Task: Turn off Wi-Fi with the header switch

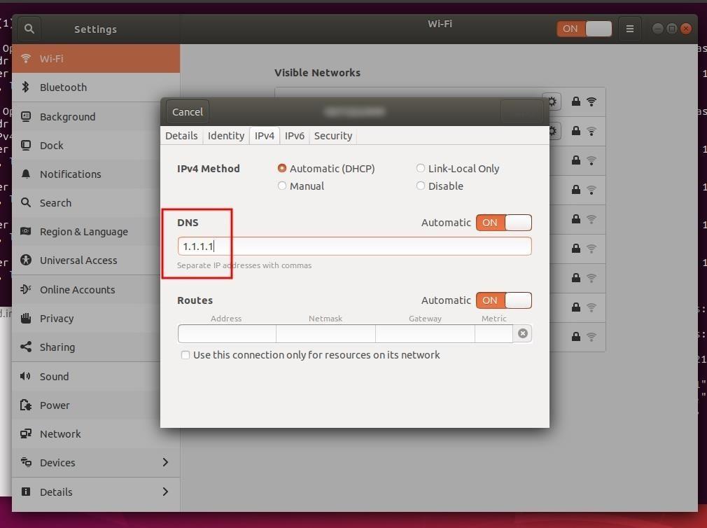Action: (x=584, y=29)
